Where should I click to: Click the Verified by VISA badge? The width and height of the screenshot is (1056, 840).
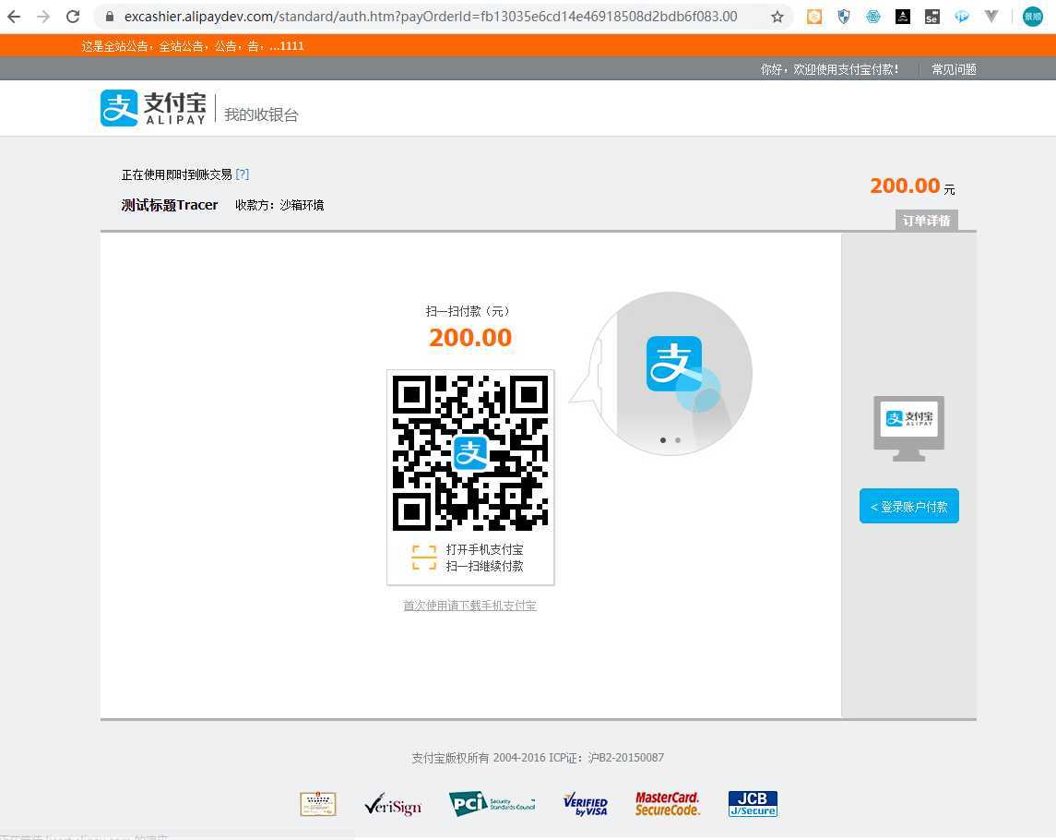[x=586, y=804]
